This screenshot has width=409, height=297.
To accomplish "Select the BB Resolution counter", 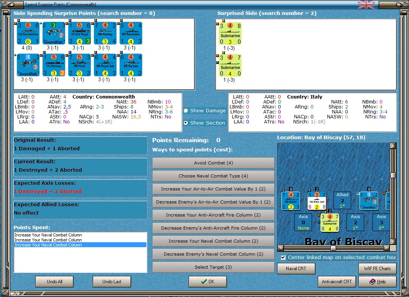I will 131,33.
